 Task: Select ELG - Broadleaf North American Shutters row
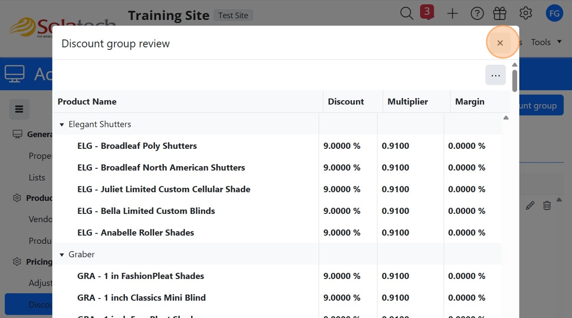[x=277, y=168]
